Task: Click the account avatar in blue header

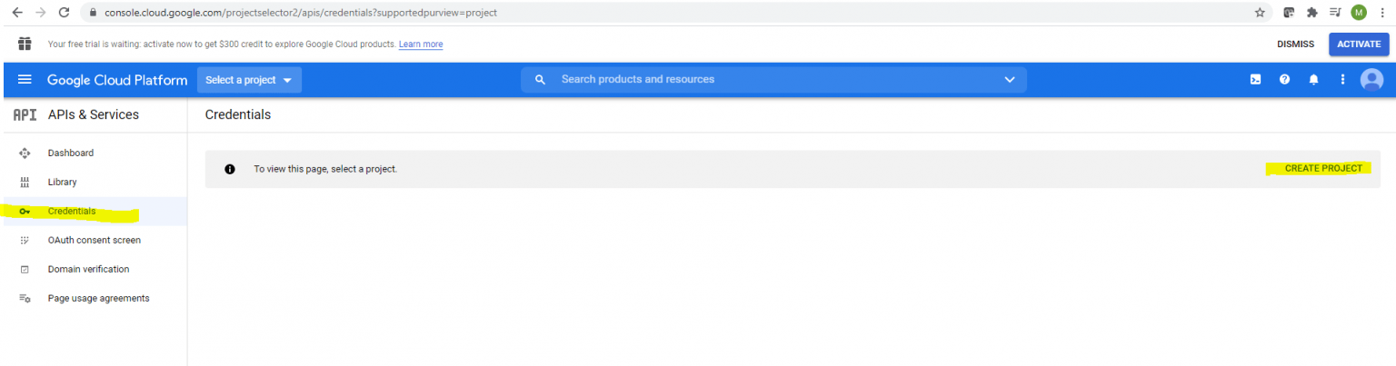Action: click(x=1371, y=80)
